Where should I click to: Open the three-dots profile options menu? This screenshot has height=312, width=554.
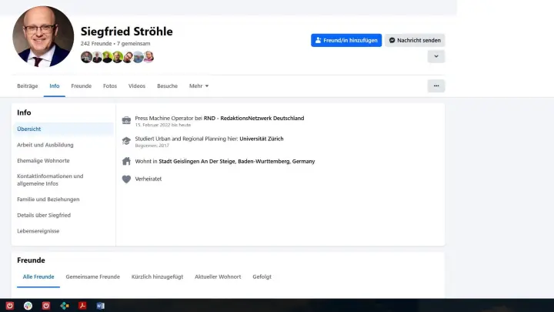pos(436,86)
